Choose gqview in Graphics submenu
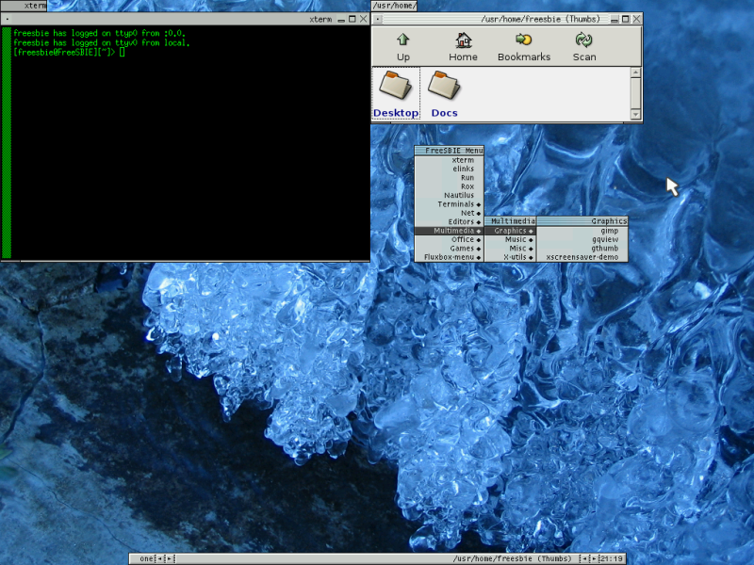The image size is (754, 565). [x=605, y=239]
